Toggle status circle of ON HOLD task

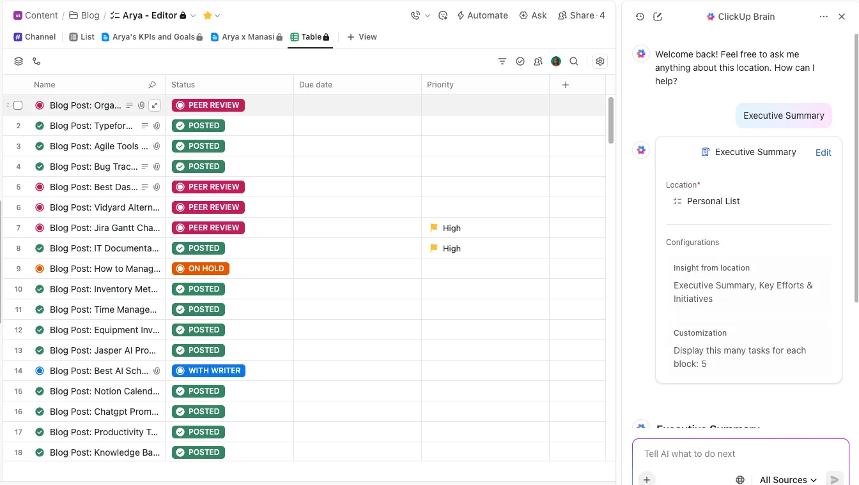(40, 269)
